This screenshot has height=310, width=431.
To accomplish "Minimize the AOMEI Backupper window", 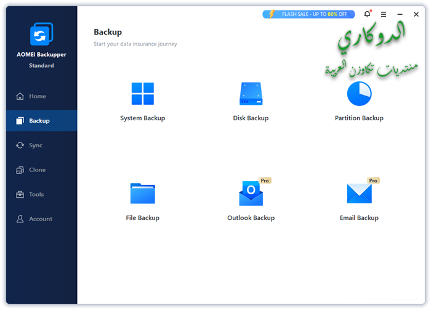I will tap(400, 14).
